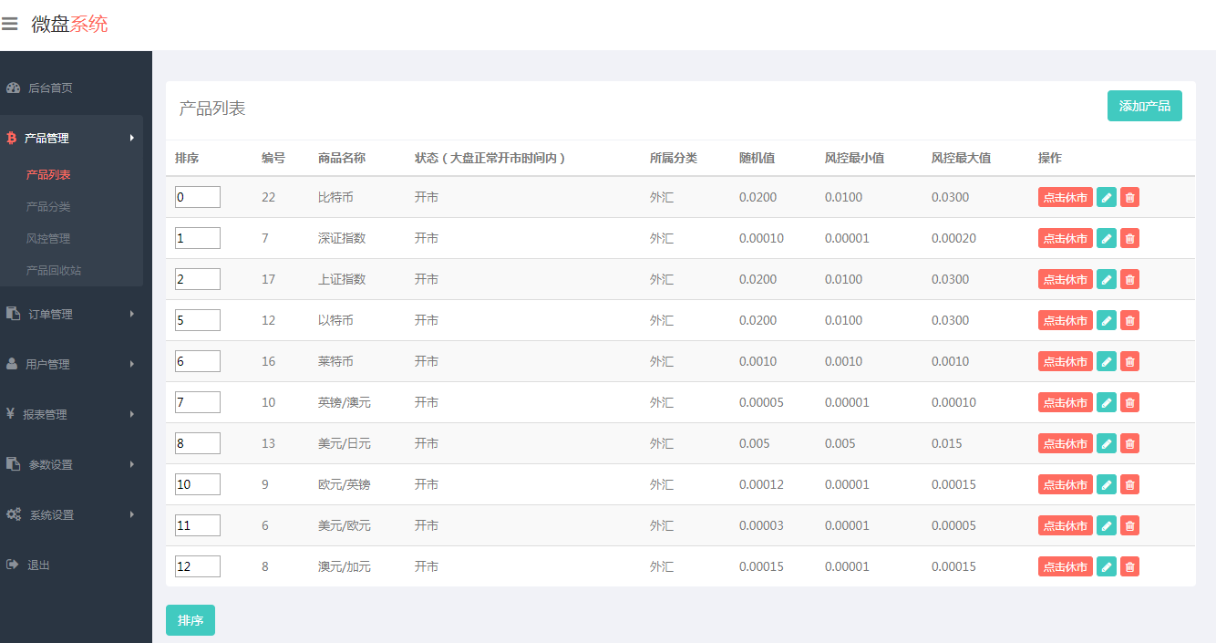Click the user icon beside 用户管理
Image resolution: width=1216 pixels, height=643 pixels.
[x=12, y=364]
